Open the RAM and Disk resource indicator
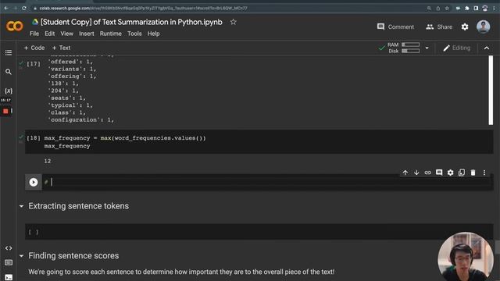The height and width of the screenshot is (281, 500). [x=403, y=48]
